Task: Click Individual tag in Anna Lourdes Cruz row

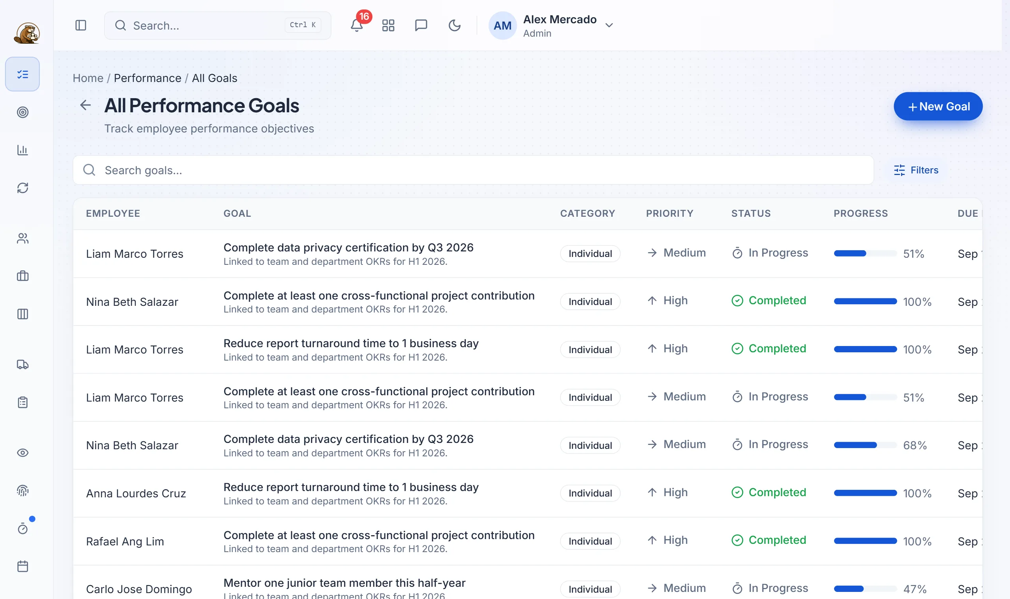Action: pos(590,493)
